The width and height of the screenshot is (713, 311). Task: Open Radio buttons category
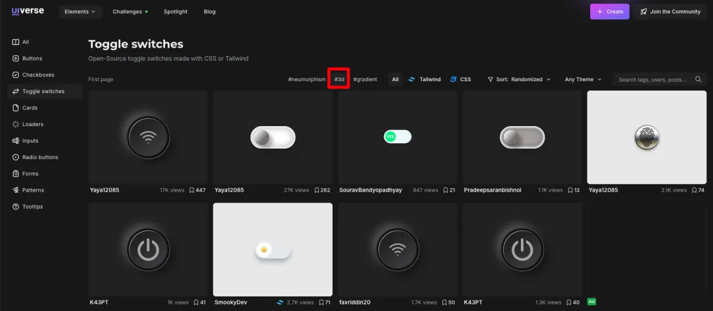click(35, 157)
